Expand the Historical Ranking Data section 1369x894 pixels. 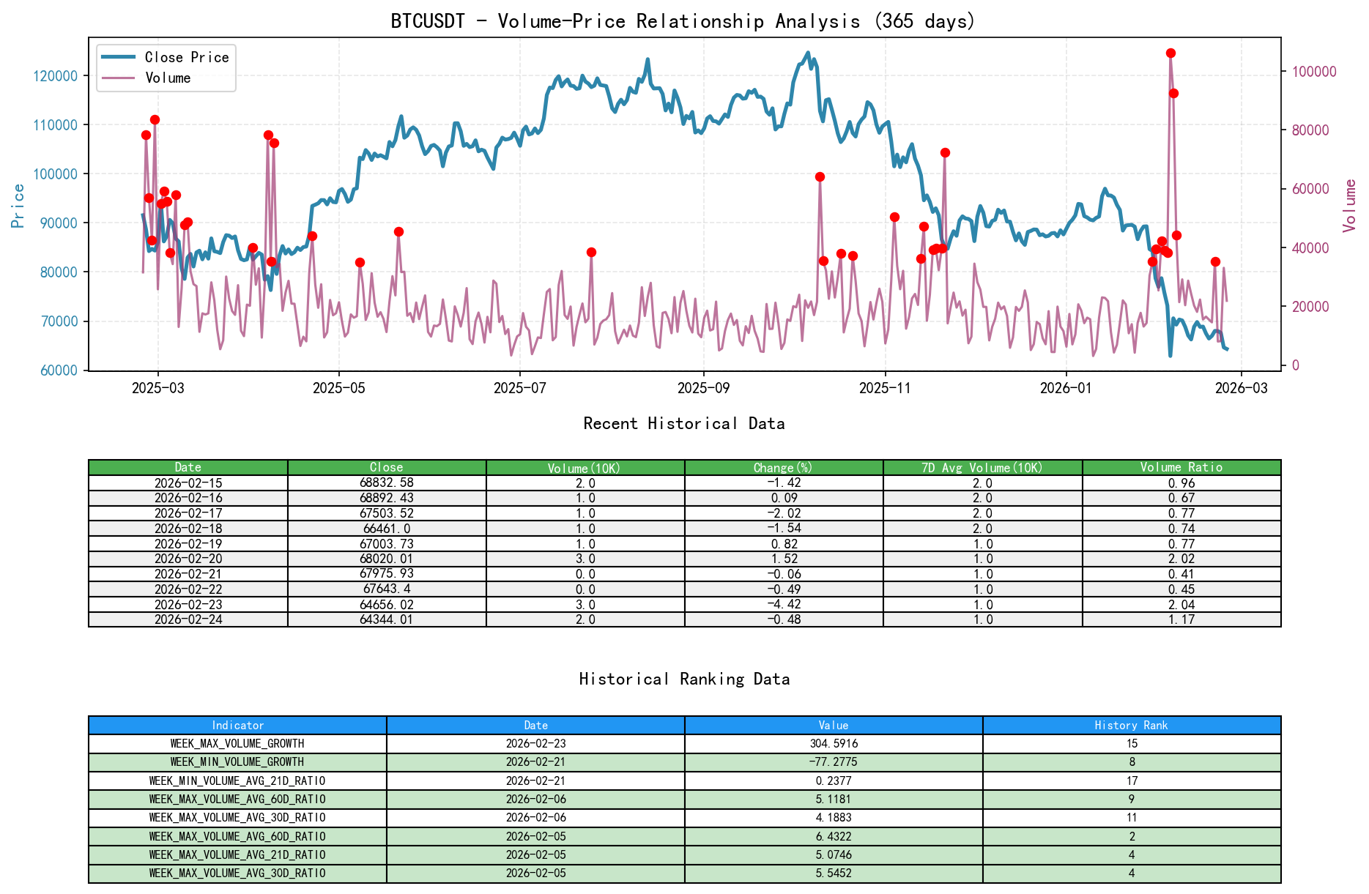[x=683, y=679]
